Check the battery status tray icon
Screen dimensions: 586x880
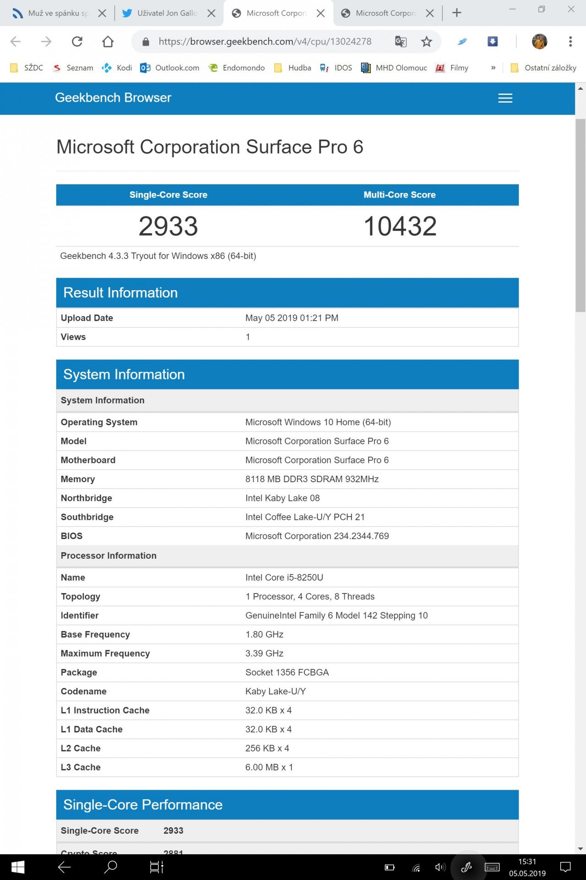[x=390, y=867]
